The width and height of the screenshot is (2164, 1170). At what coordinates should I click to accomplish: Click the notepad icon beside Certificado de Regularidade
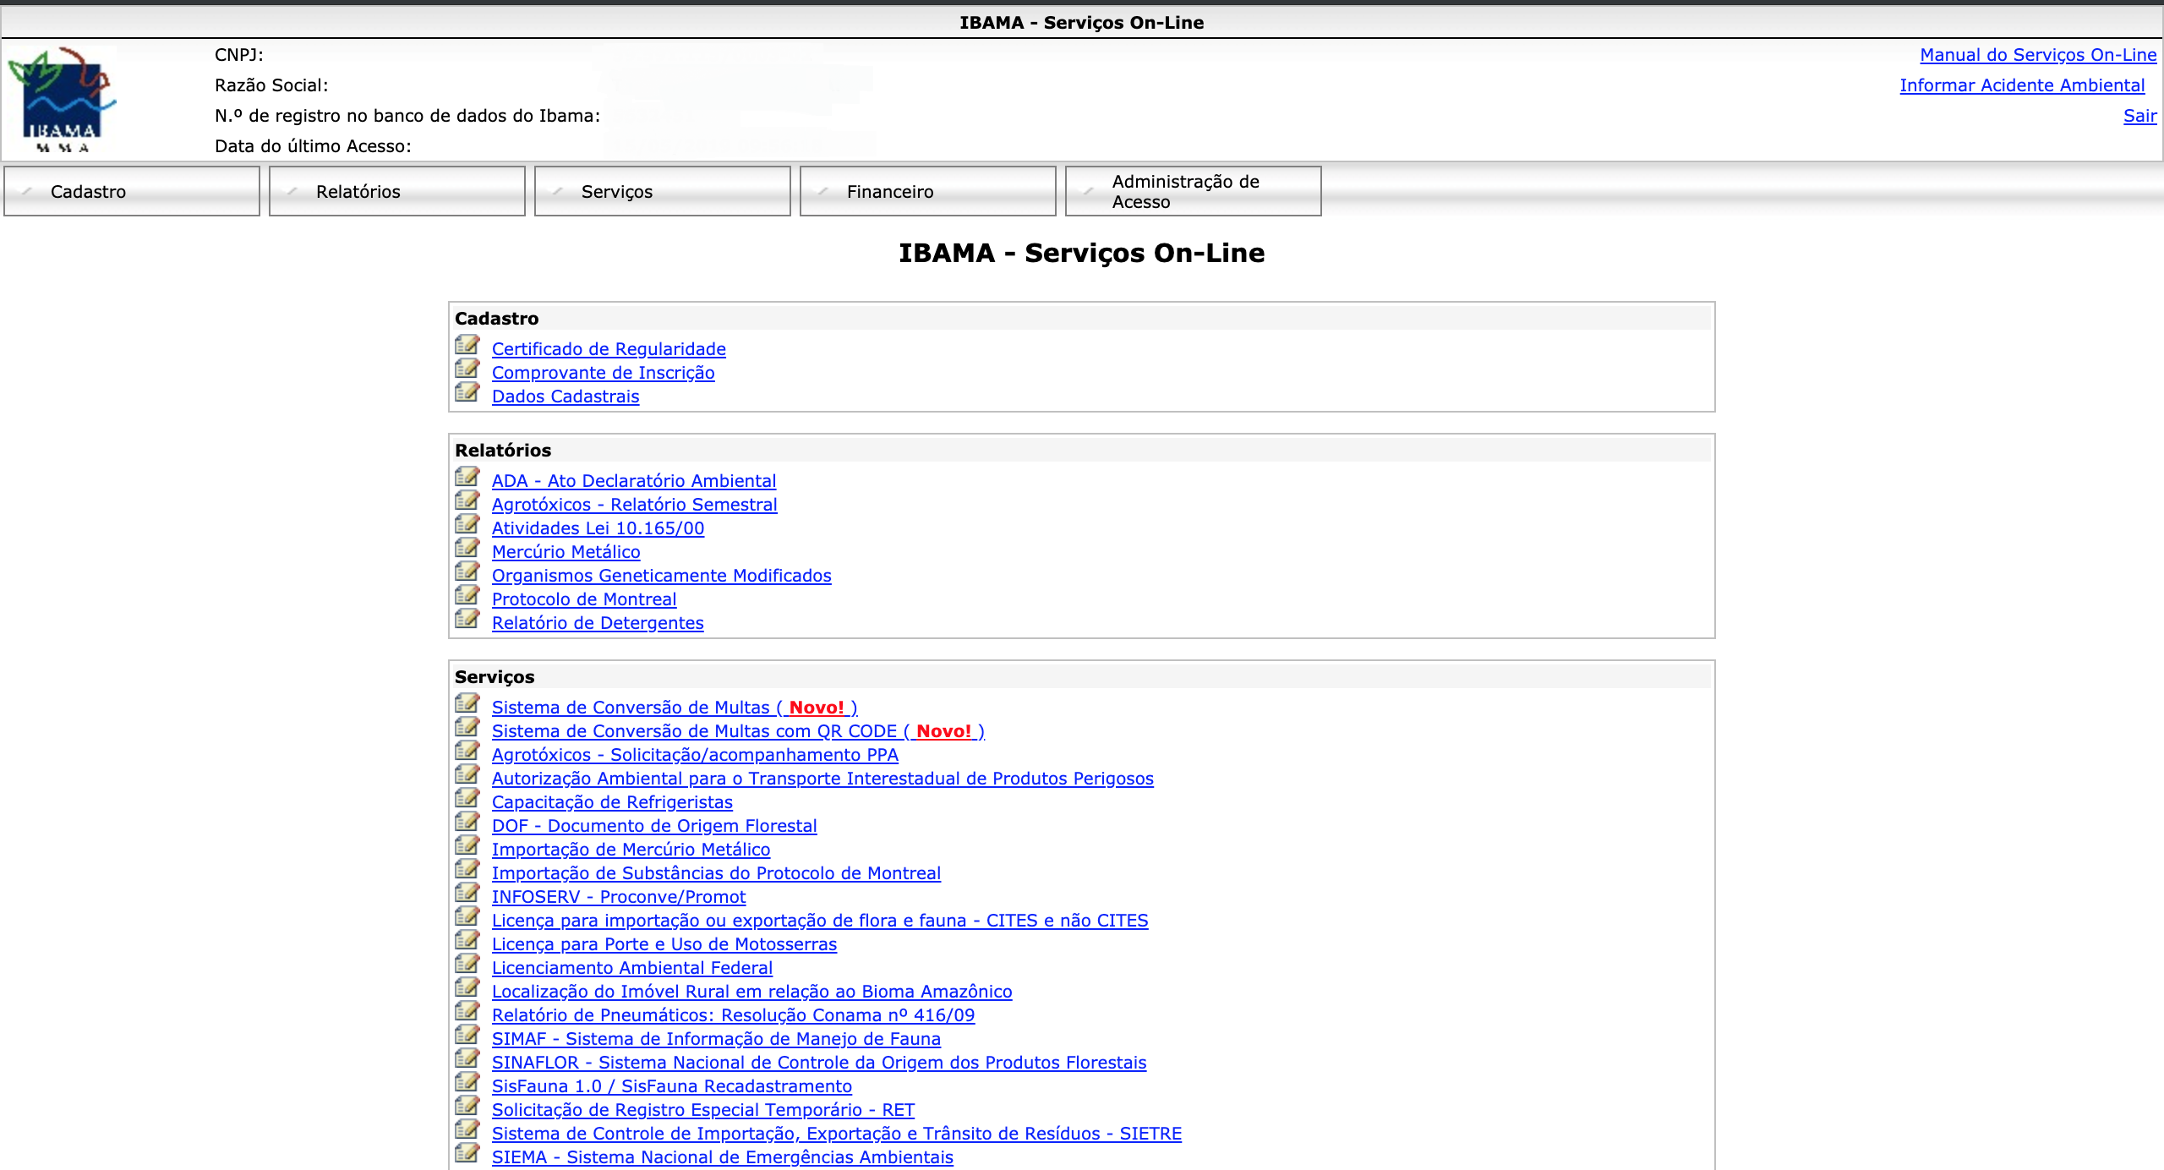tap(467, 345)
